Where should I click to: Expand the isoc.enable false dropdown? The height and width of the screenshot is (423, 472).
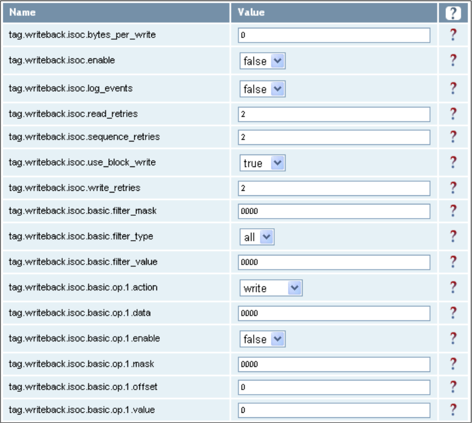(x=262, y=61)
